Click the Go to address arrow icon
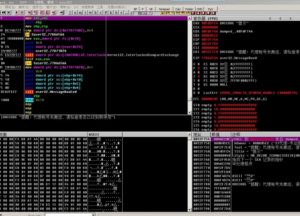 coord(62,13)
